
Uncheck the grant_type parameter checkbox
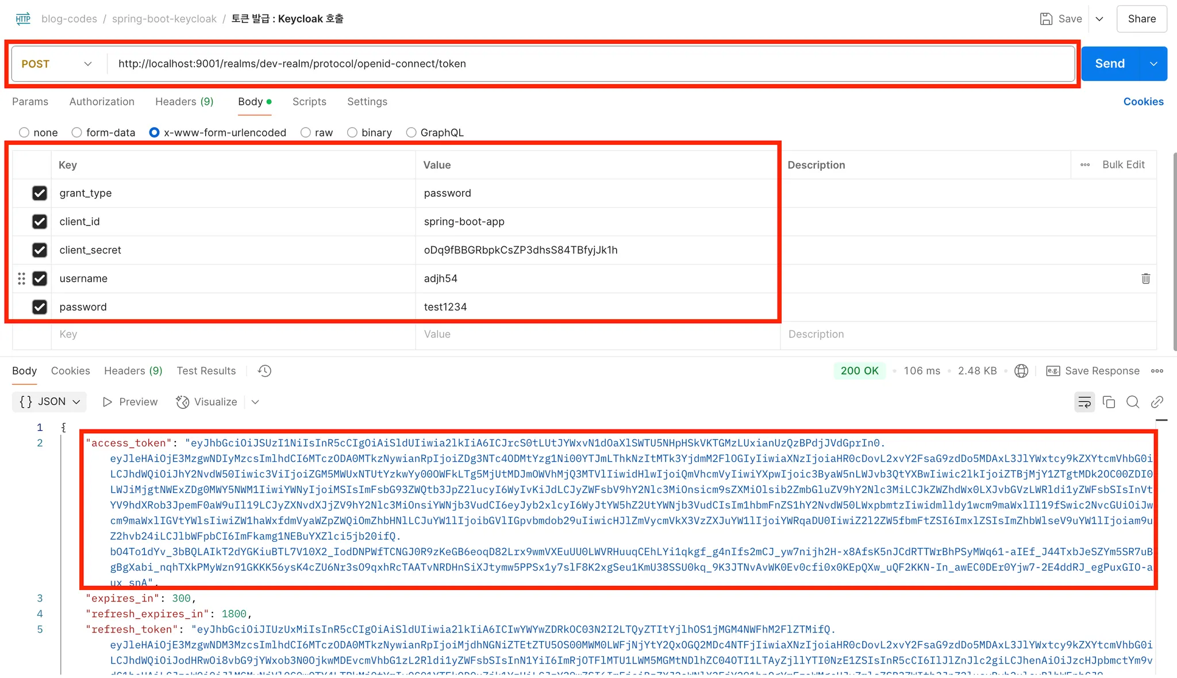[x=40, y=193]
